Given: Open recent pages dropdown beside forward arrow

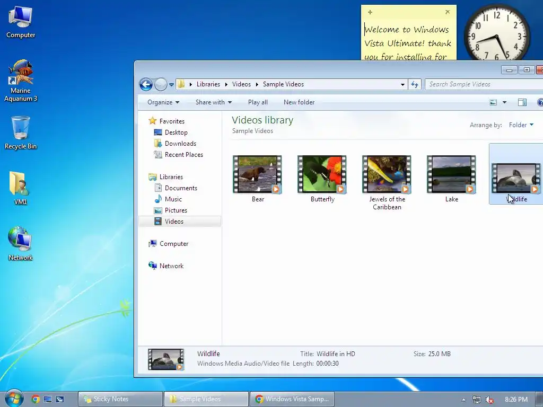Looking at the screenshot, I should pyautogui.click(x=171, y=84).
